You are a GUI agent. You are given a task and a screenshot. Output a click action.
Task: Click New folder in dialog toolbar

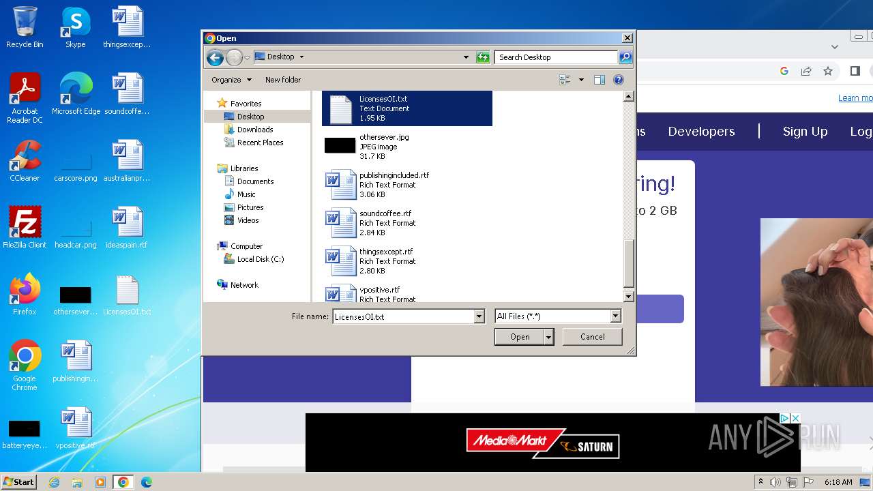coord(283,80)
